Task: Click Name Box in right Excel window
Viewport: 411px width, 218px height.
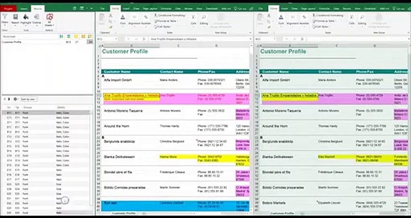Action: [x=265, y=39]
